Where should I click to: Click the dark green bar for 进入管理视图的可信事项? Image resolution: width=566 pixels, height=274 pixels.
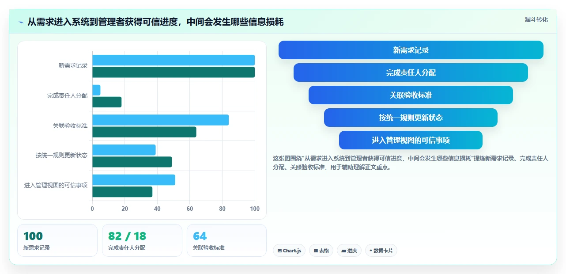122,192
